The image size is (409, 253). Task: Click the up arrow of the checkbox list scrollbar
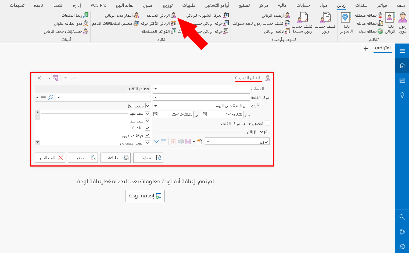tap(37, 113)
